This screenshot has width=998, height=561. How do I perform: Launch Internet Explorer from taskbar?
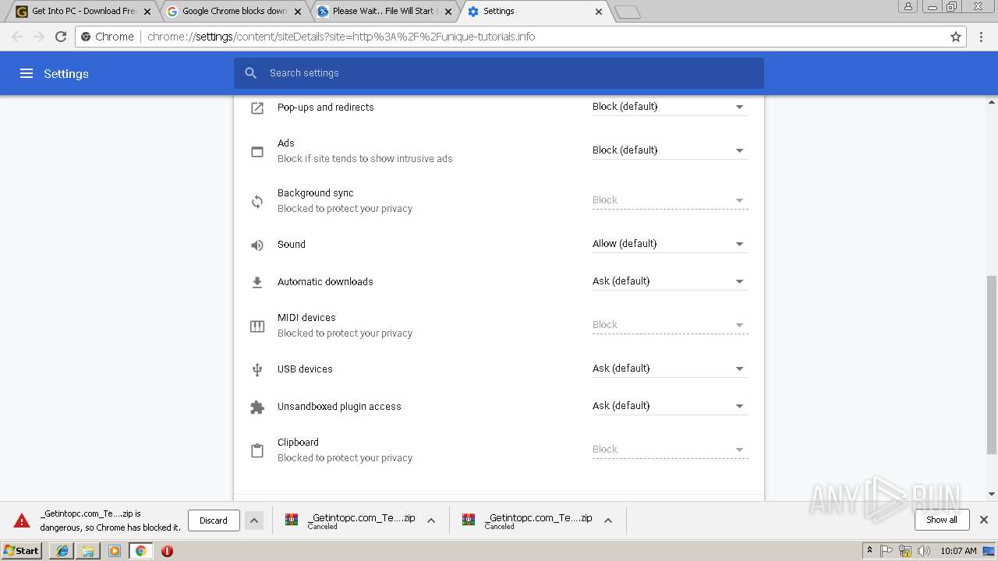pos(62,551)
